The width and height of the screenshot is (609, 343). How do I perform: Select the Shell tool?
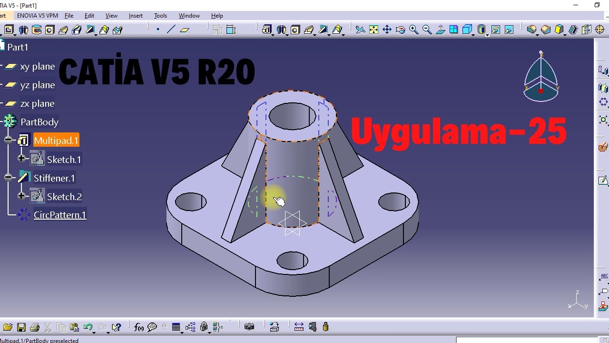(573, 30)
